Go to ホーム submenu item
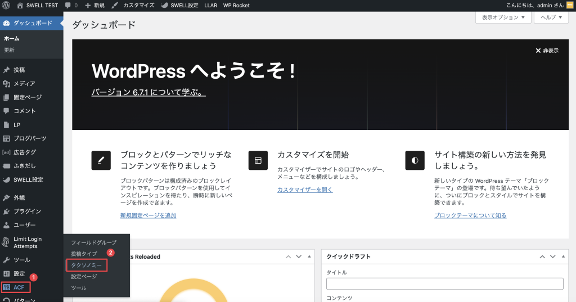This screenshot has width=576, height=302. click(x=11, y=38)
